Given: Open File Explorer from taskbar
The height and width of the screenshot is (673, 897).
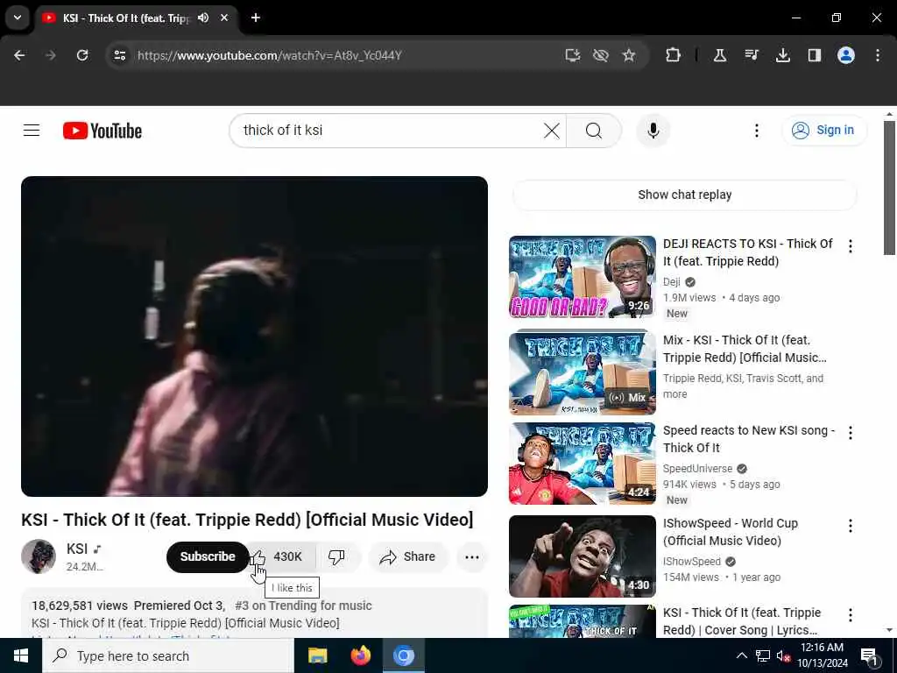Looking at the screenshot, I should click(x=317, y=655).
